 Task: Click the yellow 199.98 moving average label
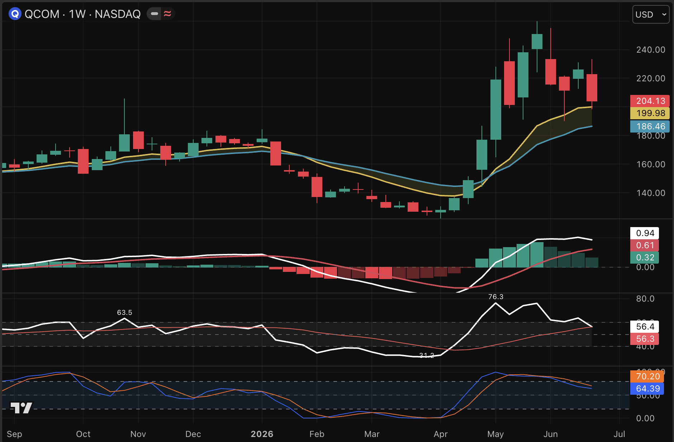pyautogui.click(x=650, y=113)
